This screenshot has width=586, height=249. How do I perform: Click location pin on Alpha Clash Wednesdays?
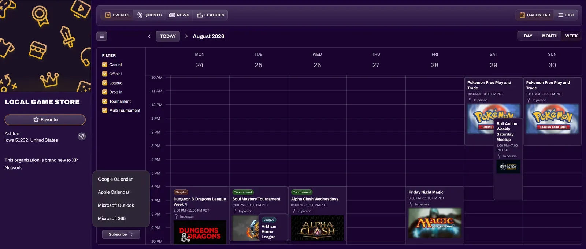coord(293,211)
